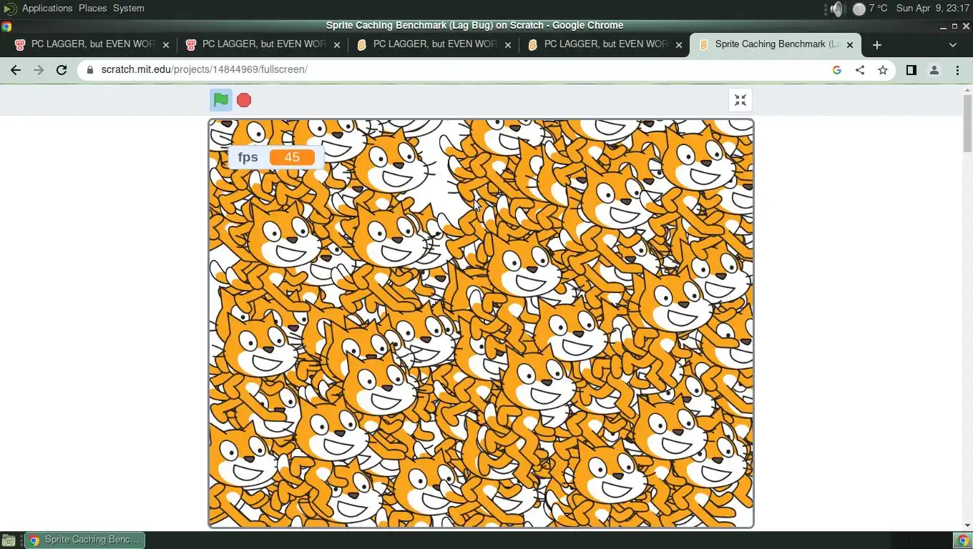
Task: Click the page vertical scrollbar thumb
Action: [967, 123]
